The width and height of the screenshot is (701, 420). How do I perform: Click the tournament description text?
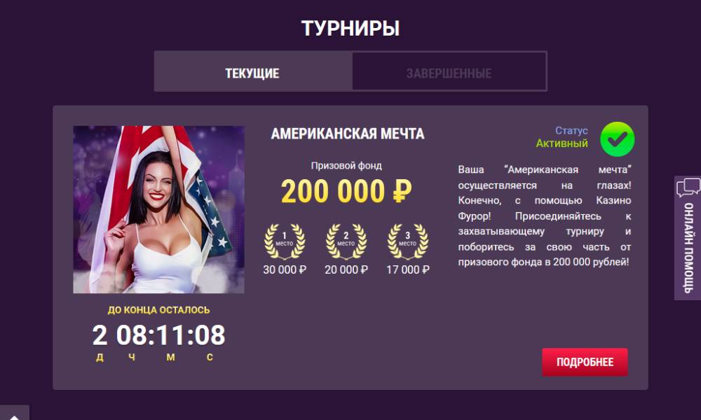[545, 216]
